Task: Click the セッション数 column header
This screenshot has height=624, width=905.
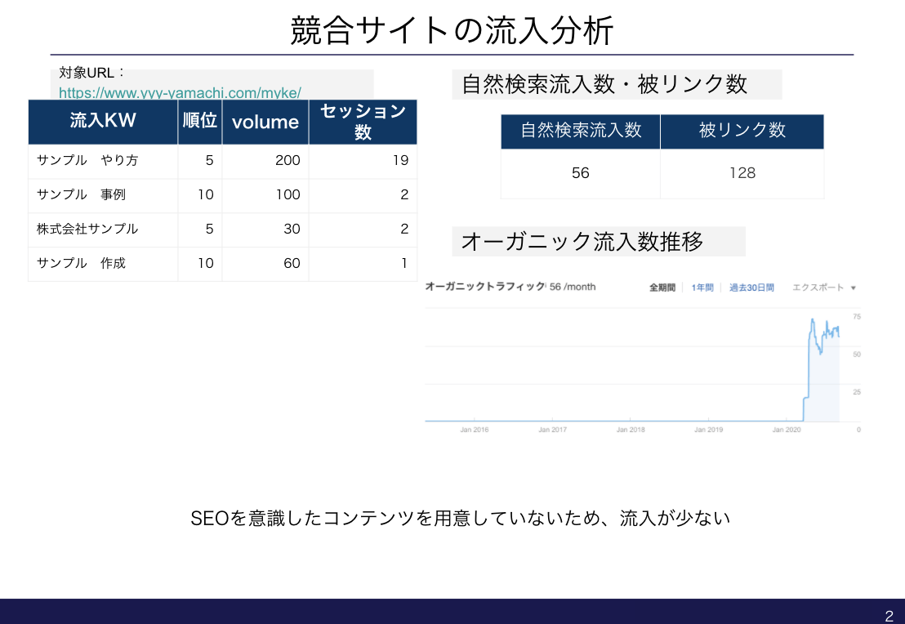Action: pyautogui.click(x=363, y=122)
